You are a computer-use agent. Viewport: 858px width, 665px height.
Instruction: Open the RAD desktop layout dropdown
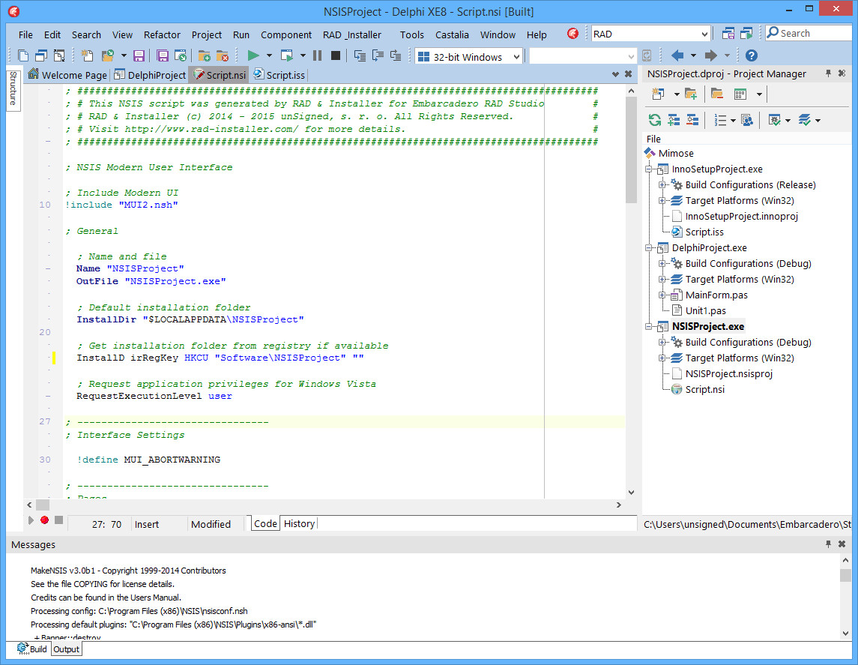tap(705, 34)
